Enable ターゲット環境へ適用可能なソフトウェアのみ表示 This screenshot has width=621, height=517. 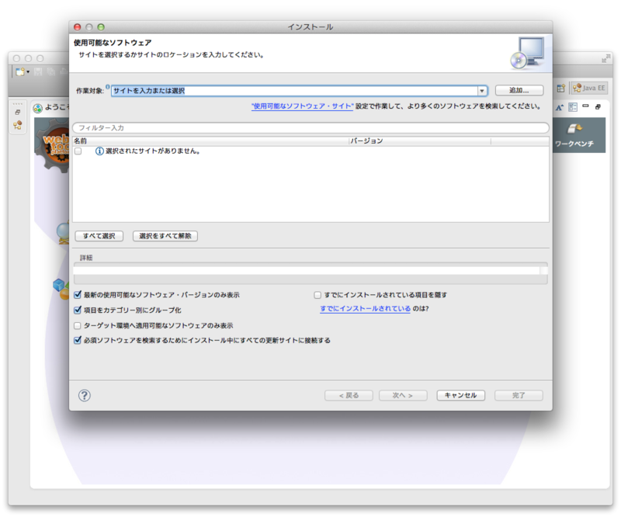76,327
